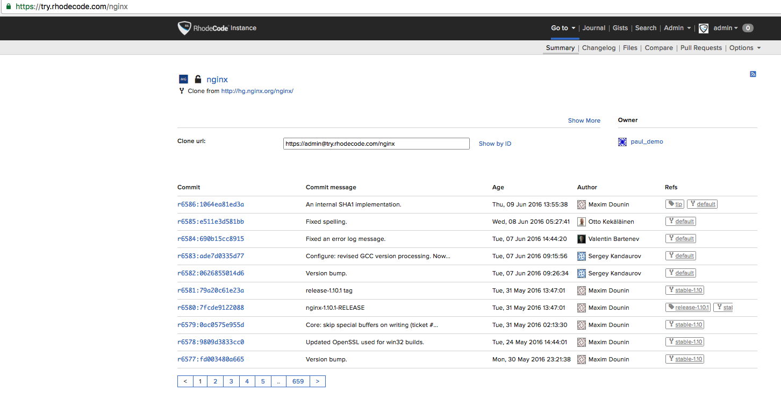Click 'nginx-1.10.1-RELEASE' commit message
The image size is (781, 398).
[x=335, y=308]
